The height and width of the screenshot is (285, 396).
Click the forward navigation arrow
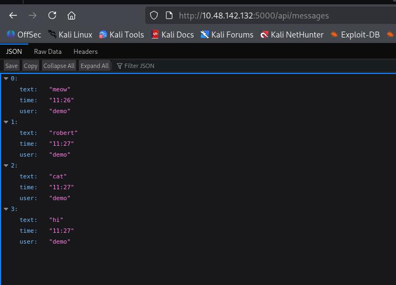click(x=33, y=15)
